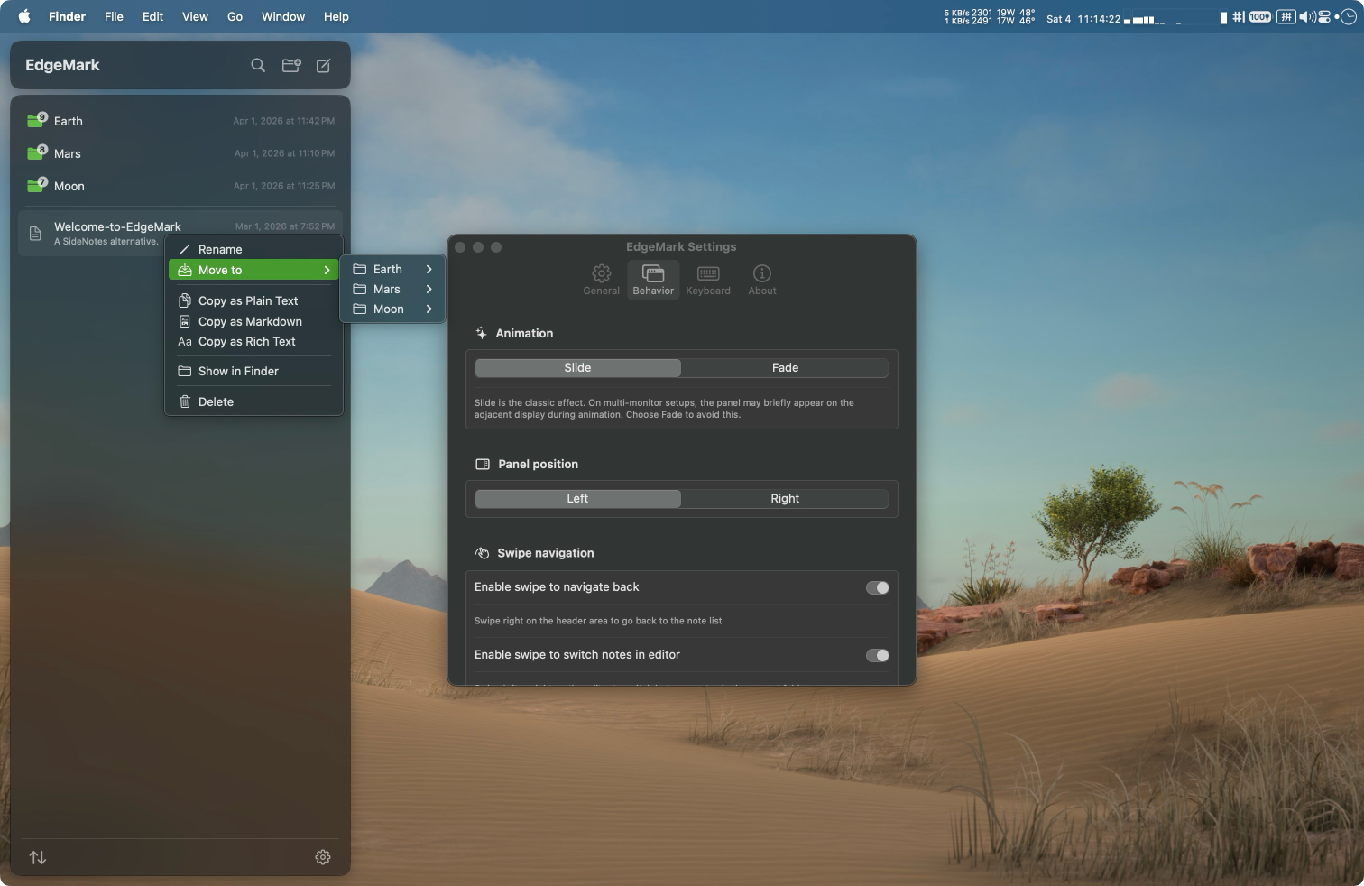
Task: Choose Show in Finder
Action: pos(253,371)
